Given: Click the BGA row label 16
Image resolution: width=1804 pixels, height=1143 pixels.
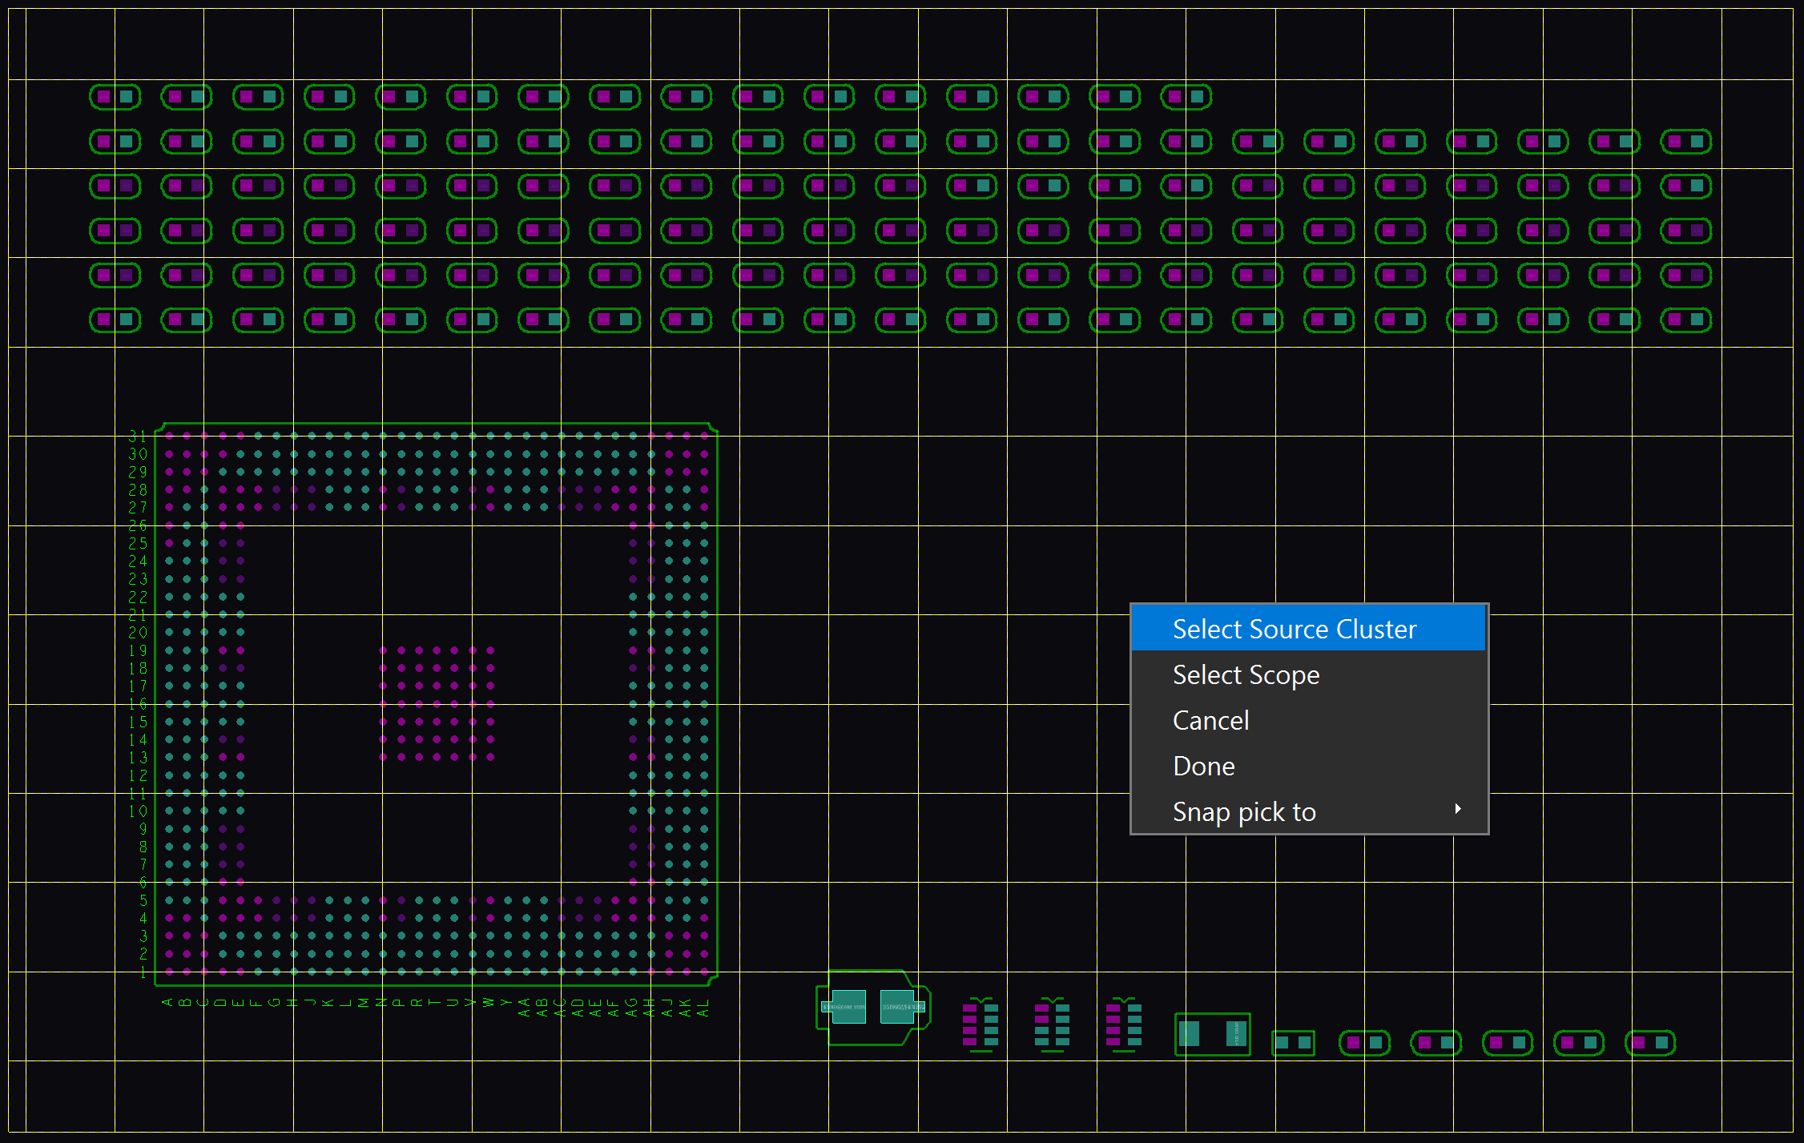Looking at the screenshot, I should coord(138,704).
